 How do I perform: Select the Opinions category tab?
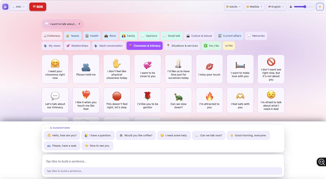(149, 36)
